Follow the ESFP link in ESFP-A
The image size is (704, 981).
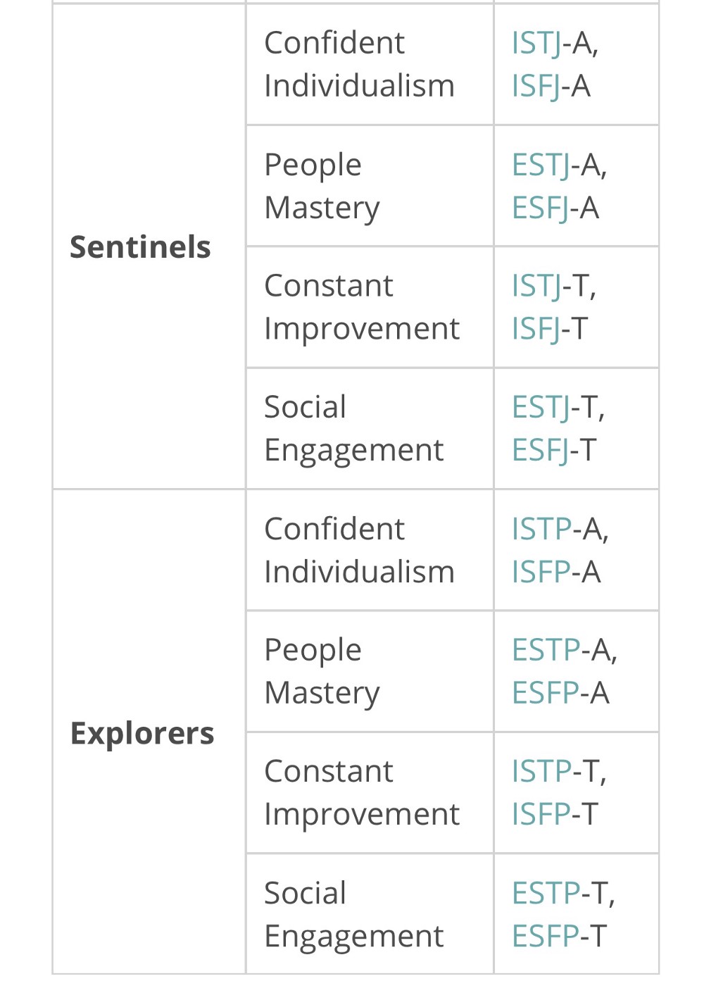pos(545,693)
